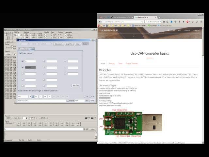Select the Filter tab
The width and height of the screenshot is (209, 157).
point(32,49)
